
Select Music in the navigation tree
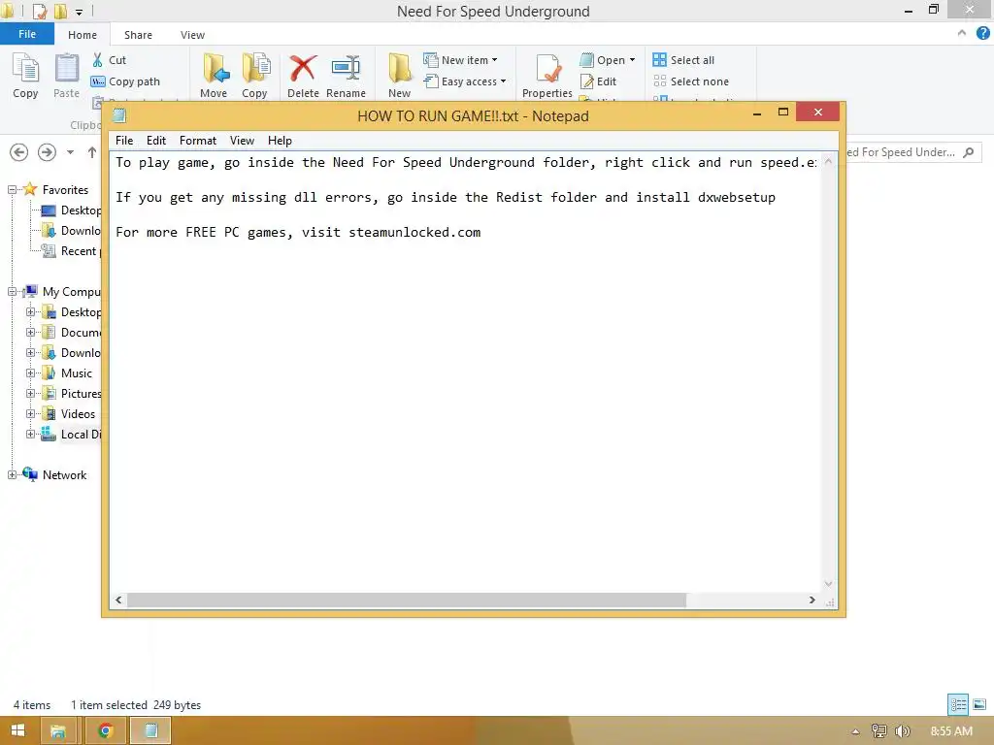pyautogui.click(x=76, y=373)
